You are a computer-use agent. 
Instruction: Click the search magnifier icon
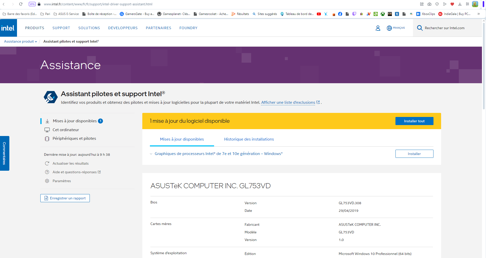tap(420, 28)
